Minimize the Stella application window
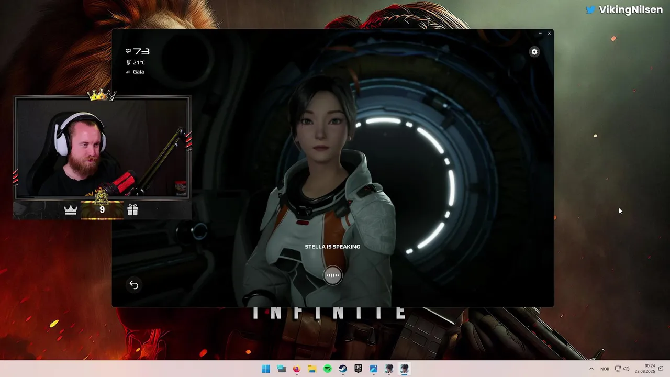The image size is (670, 377). click(x=540, y=34)
